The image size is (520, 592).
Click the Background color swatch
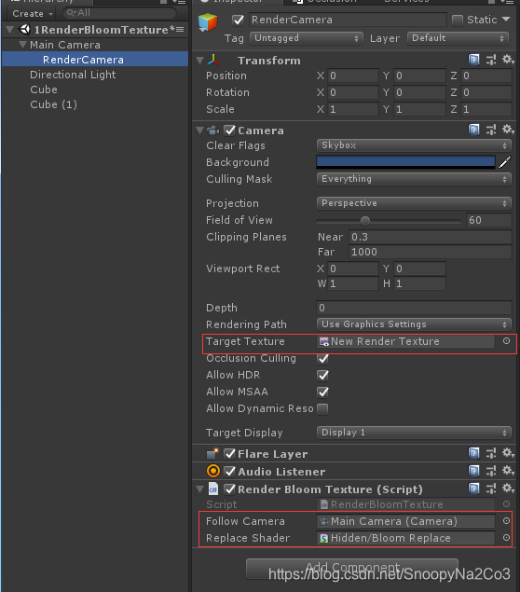tap(405, 161)
